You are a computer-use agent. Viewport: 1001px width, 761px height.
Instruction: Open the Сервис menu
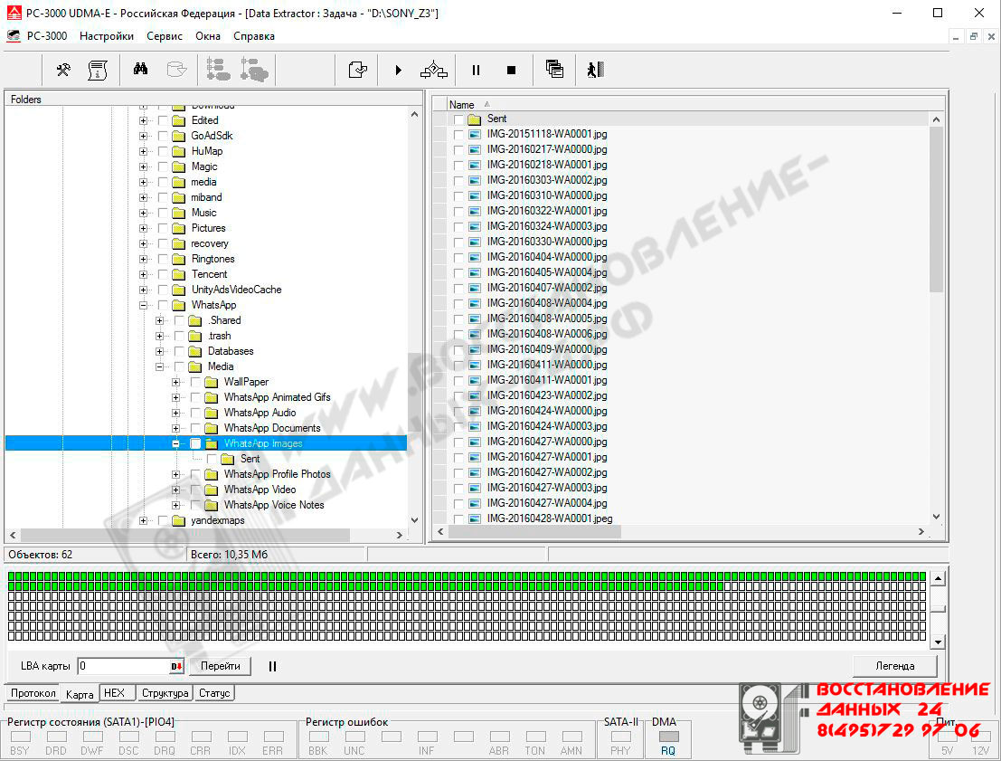click(x=165, y=36)
